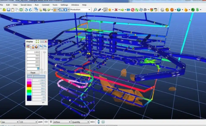Expand the play button dropdown arrow
Image resolution: width=206 pixels, height=126 pixels.
69,10
